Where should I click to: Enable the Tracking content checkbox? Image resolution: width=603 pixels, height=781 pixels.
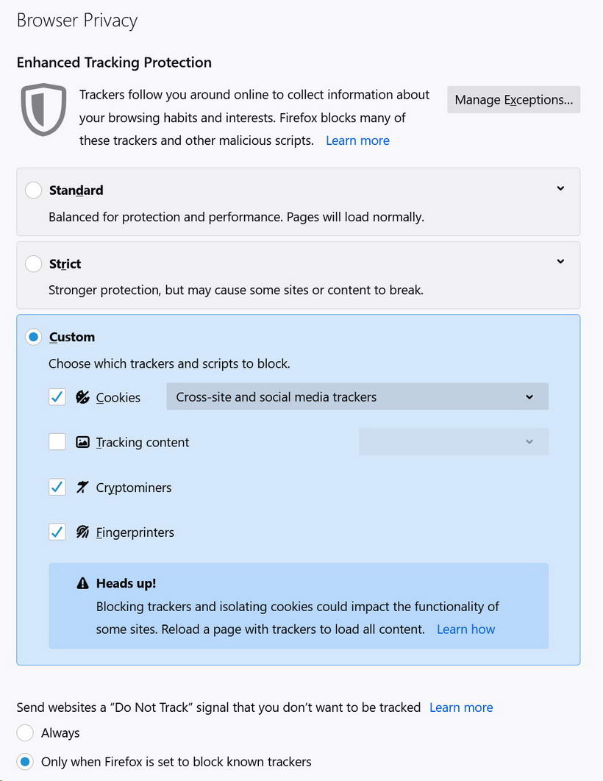tap(57, 443)
